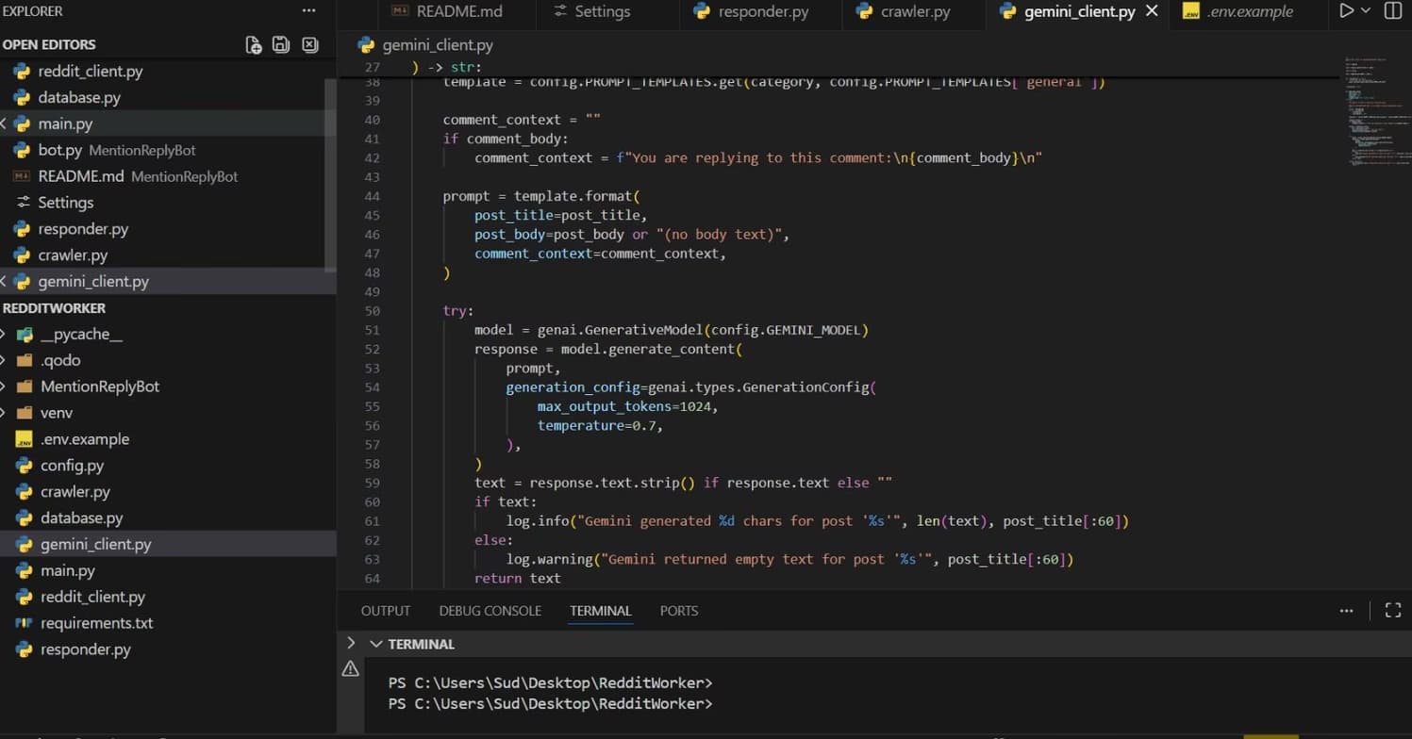
Task: Open bot.py MentionReplyBot in Open Editors
Action: 117,151
